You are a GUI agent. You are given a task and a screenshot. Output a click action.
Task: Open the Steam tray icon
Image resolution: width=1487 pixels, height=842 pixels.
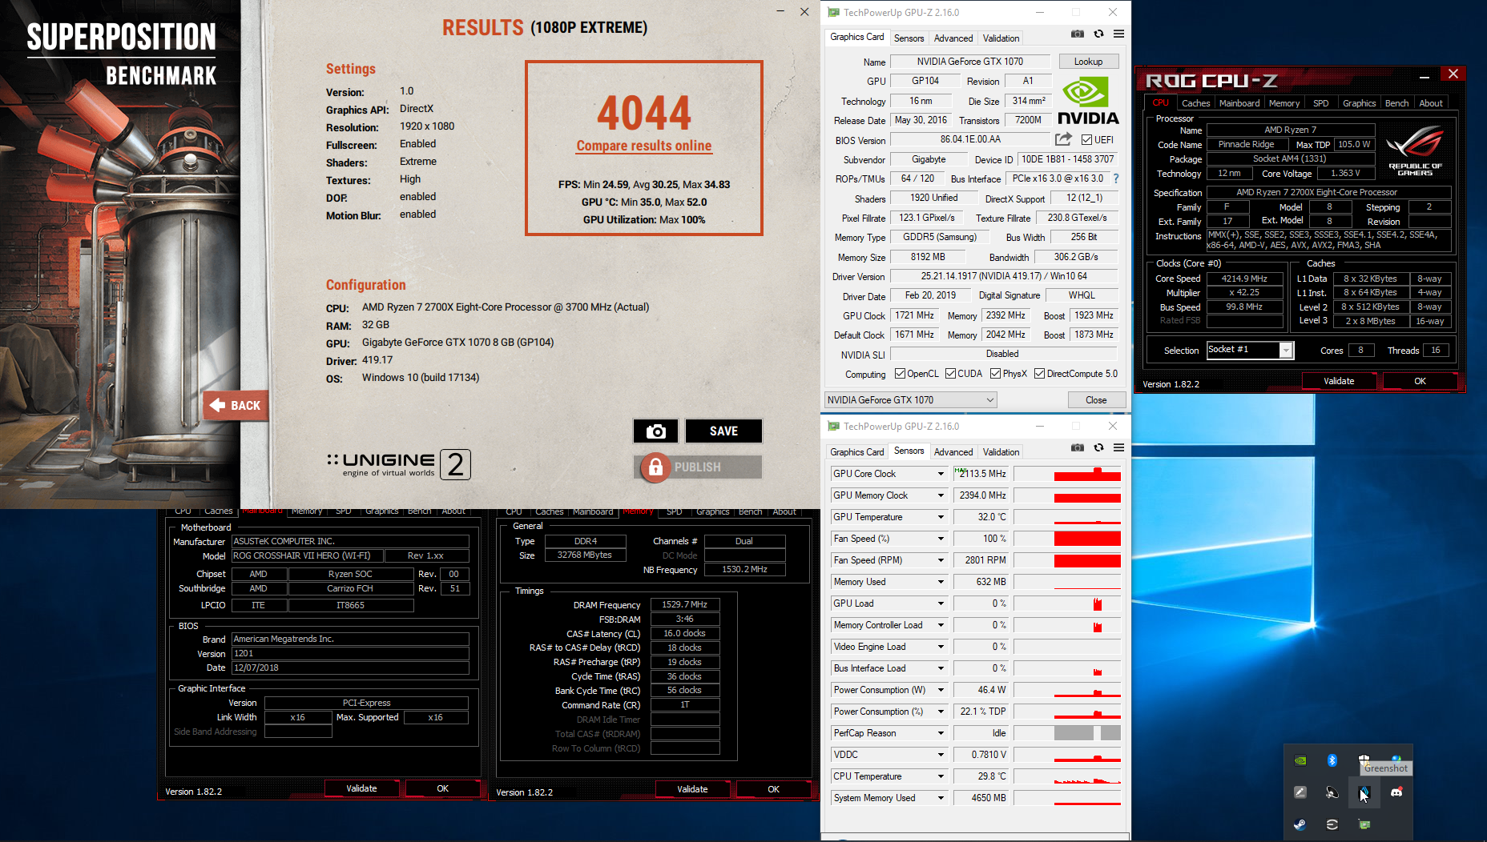[1300, 824]
